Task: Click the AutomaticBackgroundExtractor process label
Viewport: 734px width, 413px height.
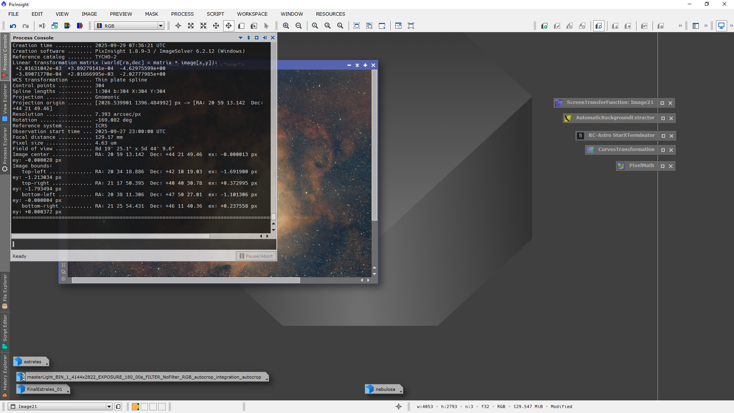Action: [x=615, y=118]
